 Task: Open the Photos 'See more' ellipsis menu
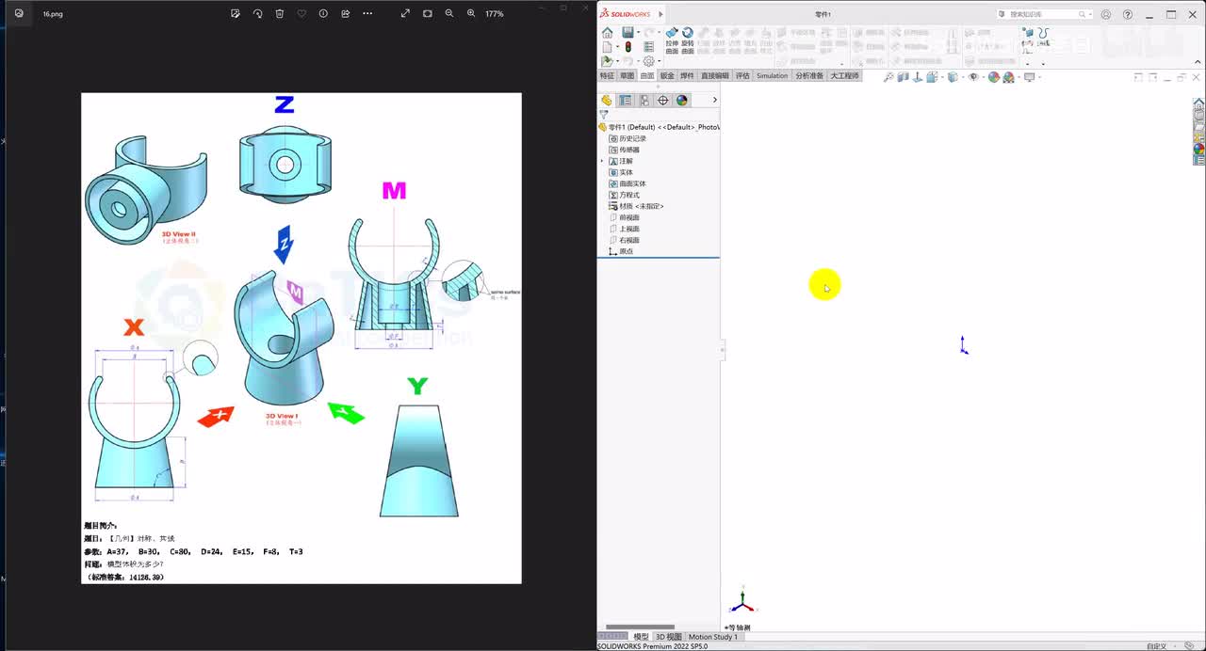[x=367, y=14]
